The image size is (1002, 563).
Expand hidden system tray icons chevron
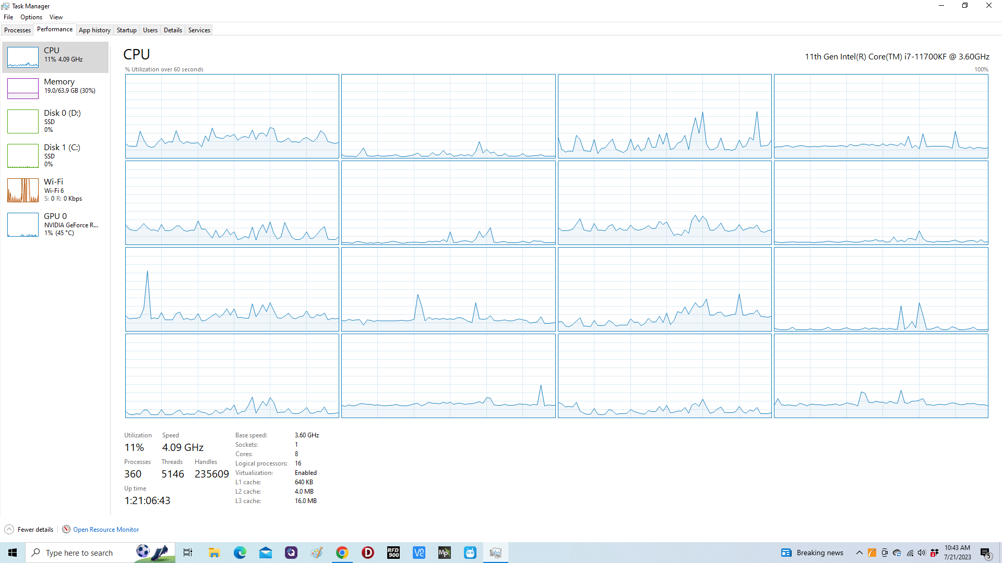tap(859, 553)
